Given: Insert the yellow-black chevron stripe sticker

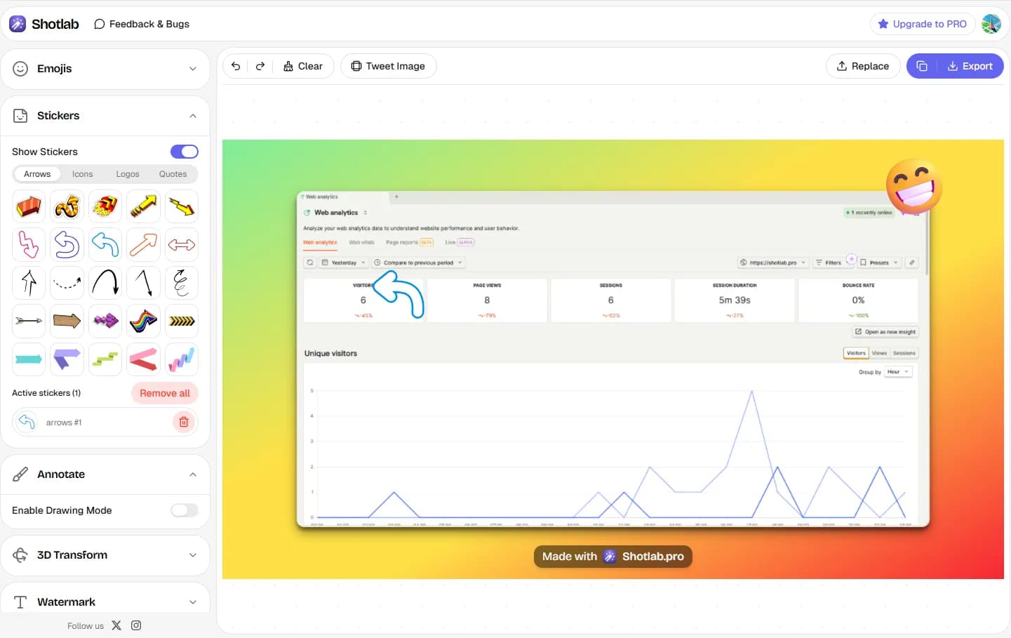Looking at the screenshot, I should pos(182,321).
